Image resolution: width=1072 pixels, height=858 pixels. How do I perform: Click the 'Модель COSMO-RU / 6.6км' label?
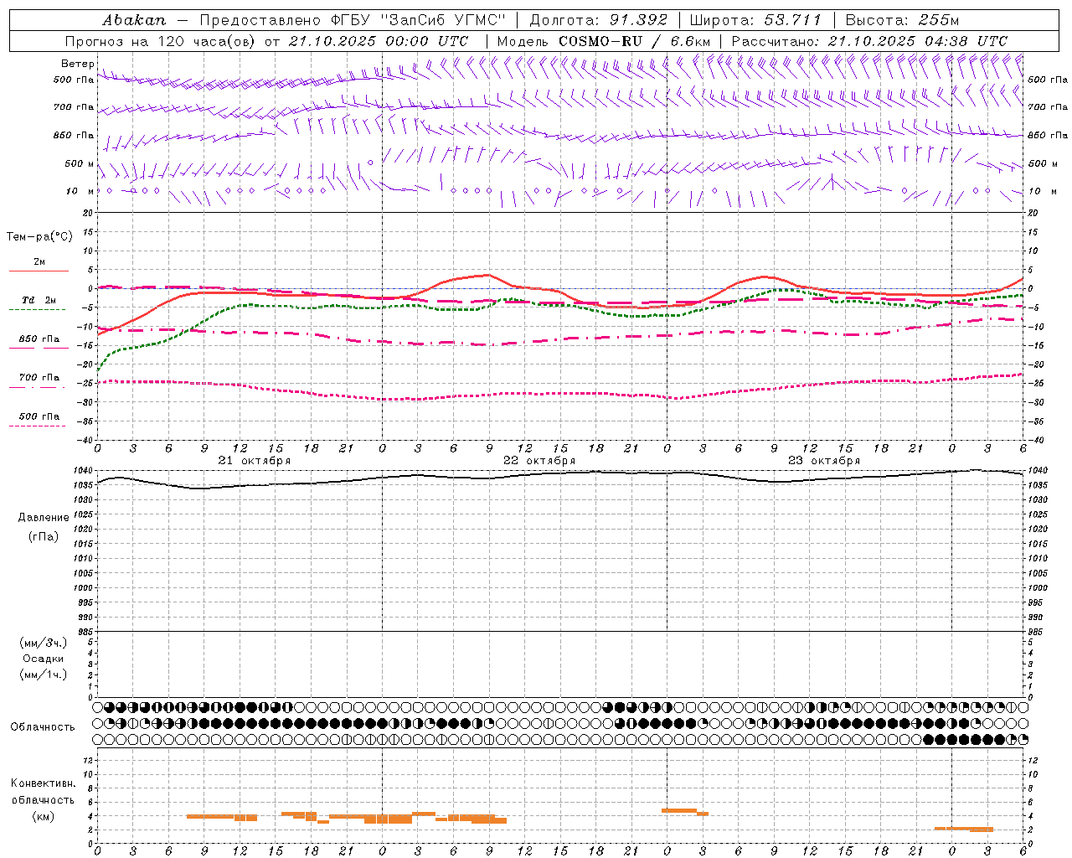point(604,41)
